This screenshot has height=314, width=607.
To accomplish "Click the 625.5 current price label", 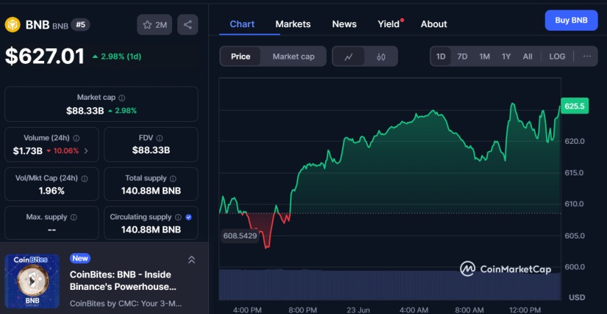I will click(x=575, y=106).
